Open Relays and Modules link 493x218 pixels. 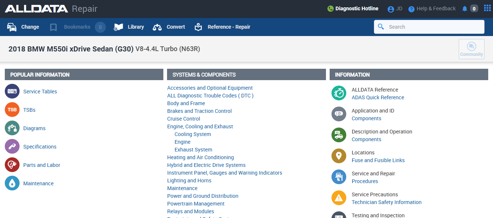click(191, 211)
